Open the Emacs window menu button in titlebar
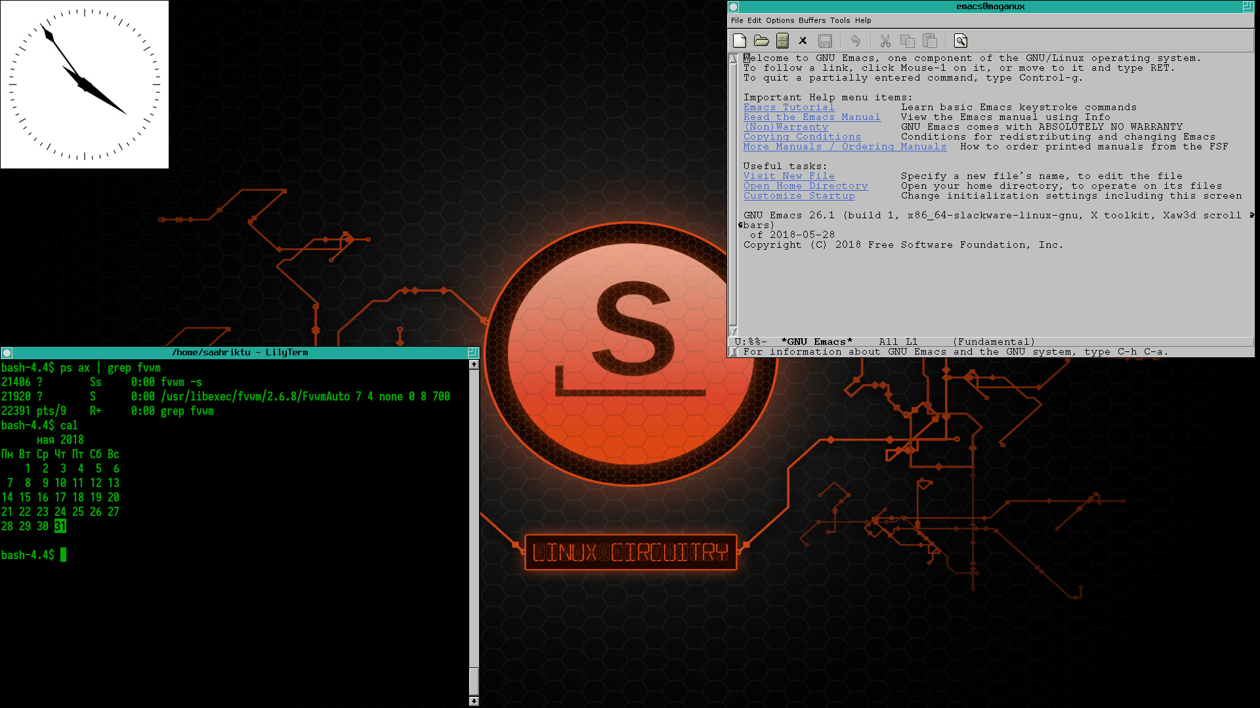This screenshot has height=708, width=1260. click(734, 7)
